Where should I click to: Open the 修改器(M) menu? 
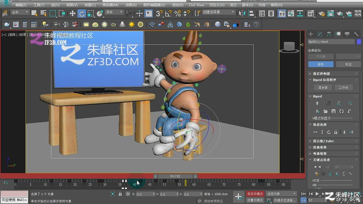click(x=111, y=5)
